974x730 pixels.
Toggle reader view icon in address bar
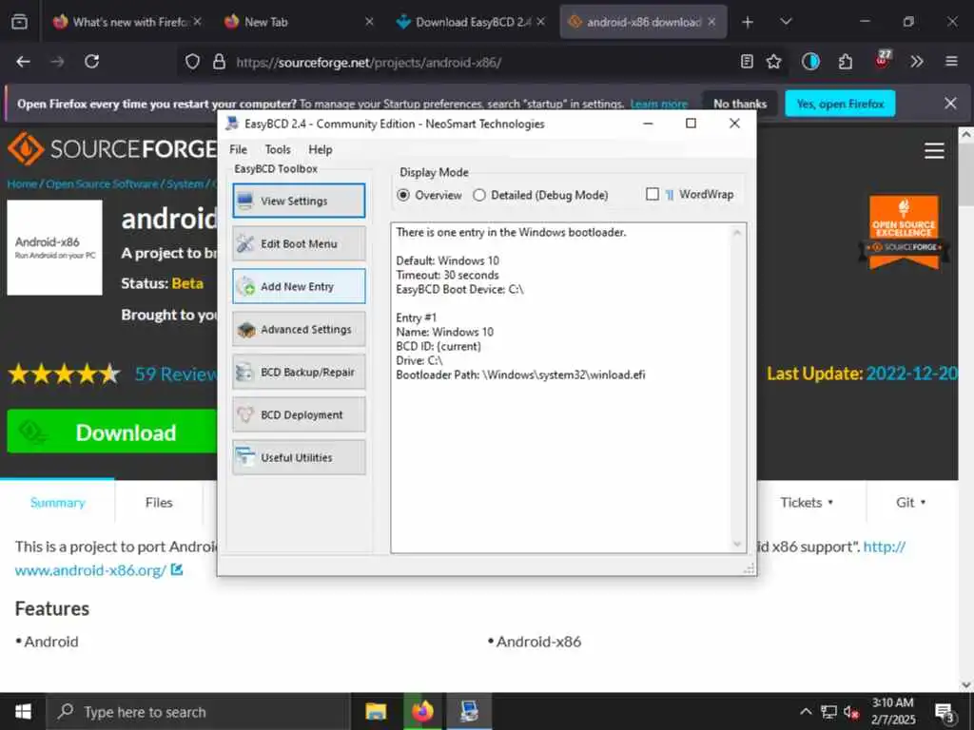coord(748,62)
